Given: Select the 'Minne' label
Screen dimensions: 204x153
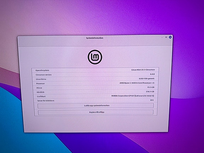Looking at the screenshot, I should click(39, 88).
